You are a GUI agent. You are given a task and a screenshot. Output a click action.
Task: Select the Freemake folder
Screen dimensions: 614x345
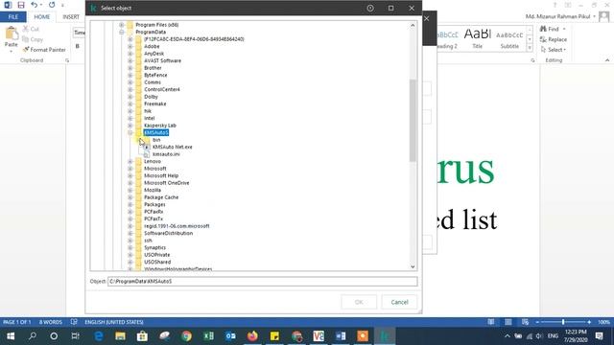(155, 103)
